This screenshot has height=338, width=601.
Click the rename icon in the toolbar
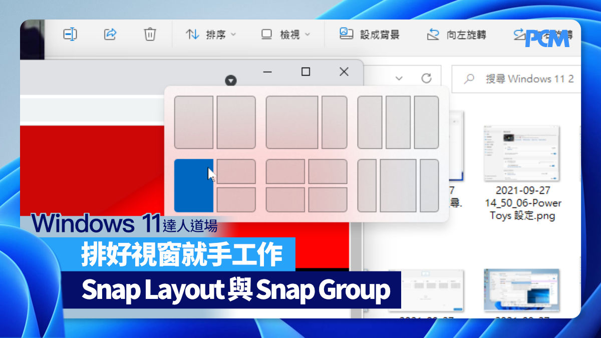coord(70,34)
